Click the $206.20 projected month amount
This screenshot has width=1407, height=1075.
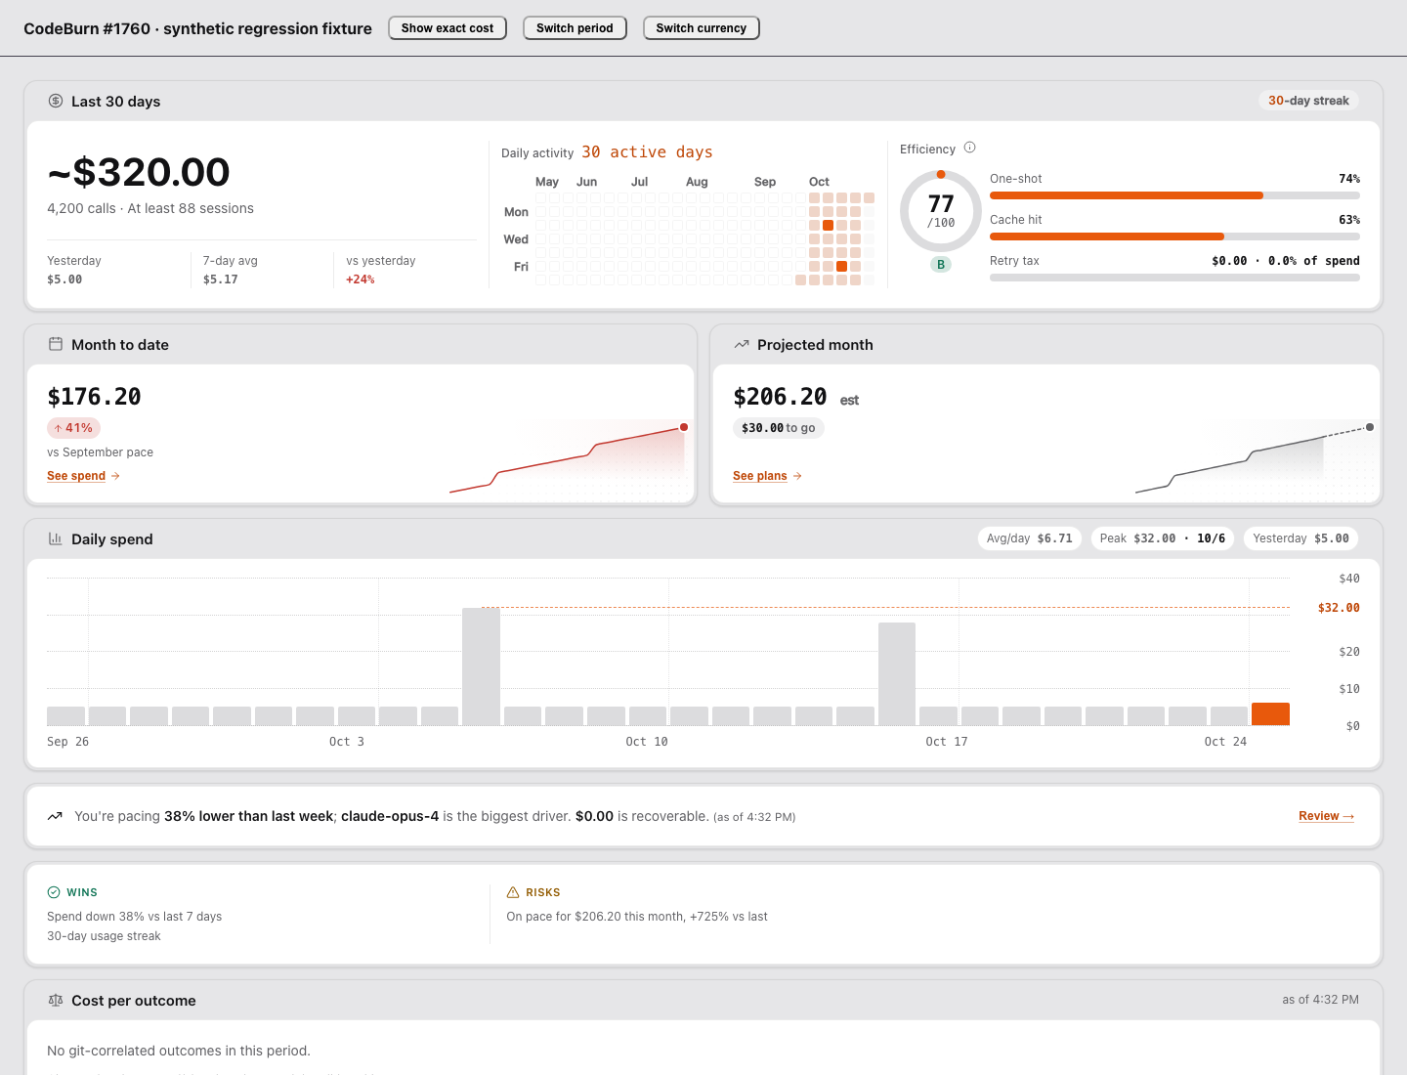click(781, 397)
